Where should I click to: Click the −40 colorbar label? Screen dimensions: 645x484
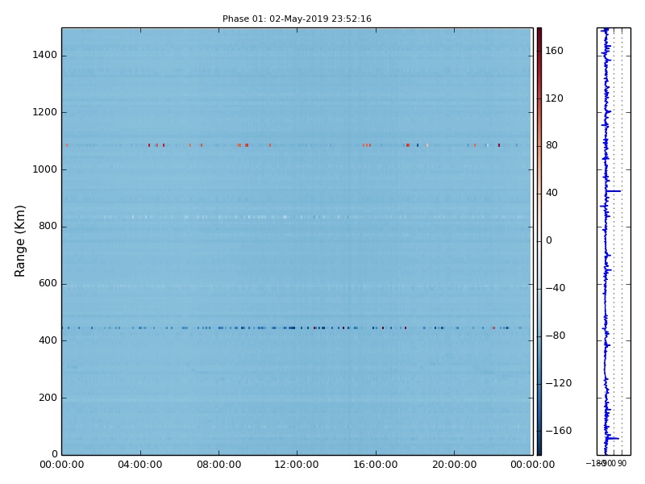(556, 288)
